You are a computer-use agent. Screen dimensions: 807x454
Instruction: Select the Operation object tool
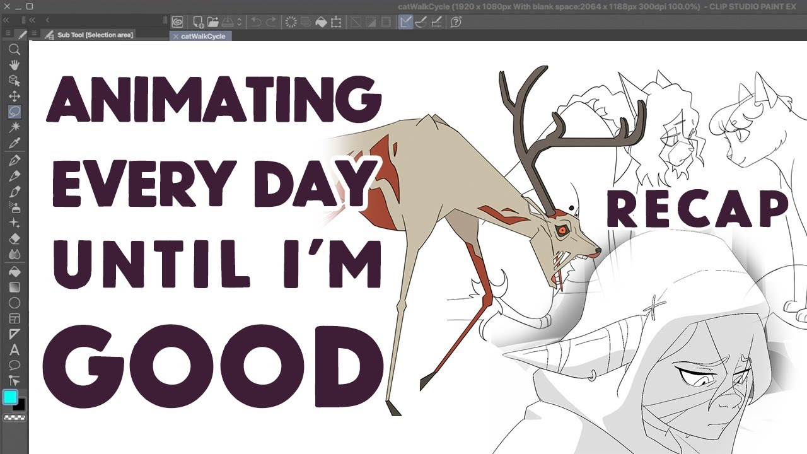click(x=14, y=81)
